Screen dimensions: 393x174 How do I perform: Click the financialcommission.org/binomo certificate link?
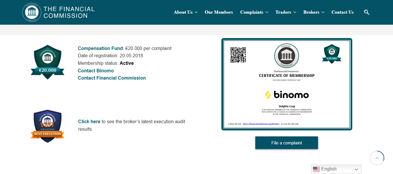coord(260,123)
